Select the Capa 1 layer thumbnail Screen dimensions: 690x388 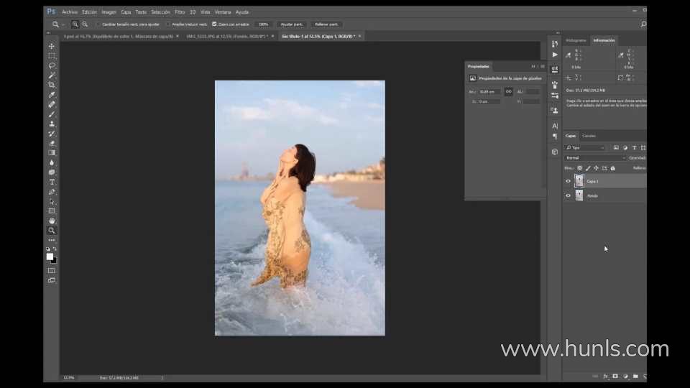click(x=579, y=181)
